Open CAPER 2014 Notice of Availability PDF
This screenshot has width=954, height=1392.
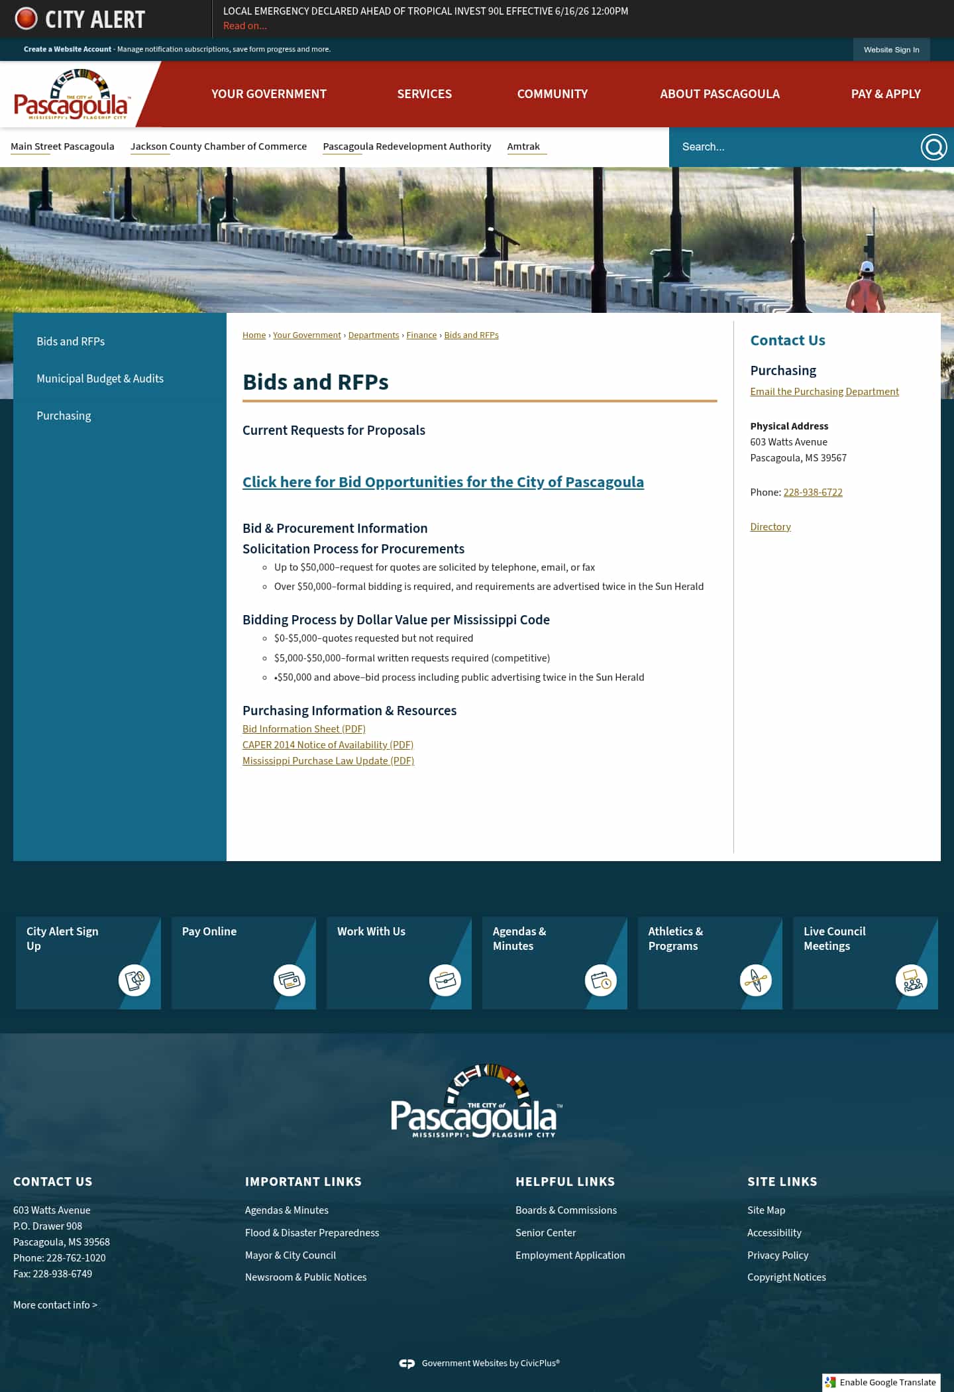coord(328,745)
